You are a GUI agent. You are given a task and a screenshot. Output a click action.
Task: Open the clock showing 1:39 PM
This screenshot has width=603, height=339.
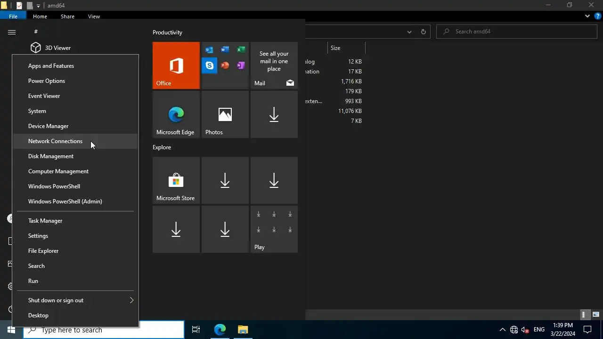click(x=563, y=330)
